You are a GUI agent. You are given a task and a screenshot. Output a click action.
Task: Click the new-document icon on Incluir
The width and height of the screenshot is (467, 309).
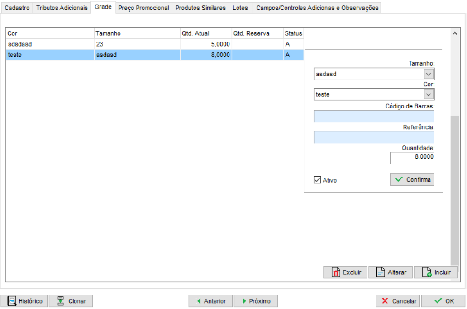[x=427, y=272]
